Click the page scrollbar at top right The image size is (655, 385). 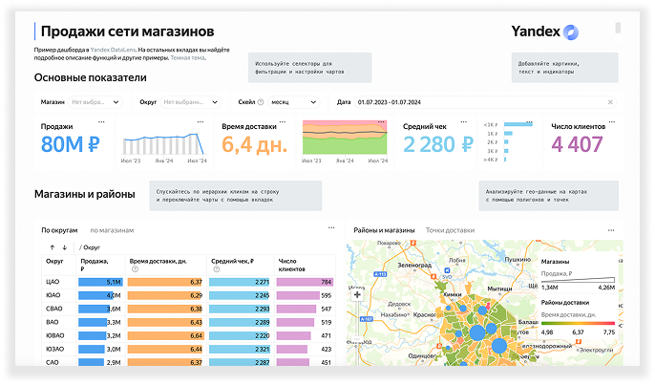(x=618, y=28)
